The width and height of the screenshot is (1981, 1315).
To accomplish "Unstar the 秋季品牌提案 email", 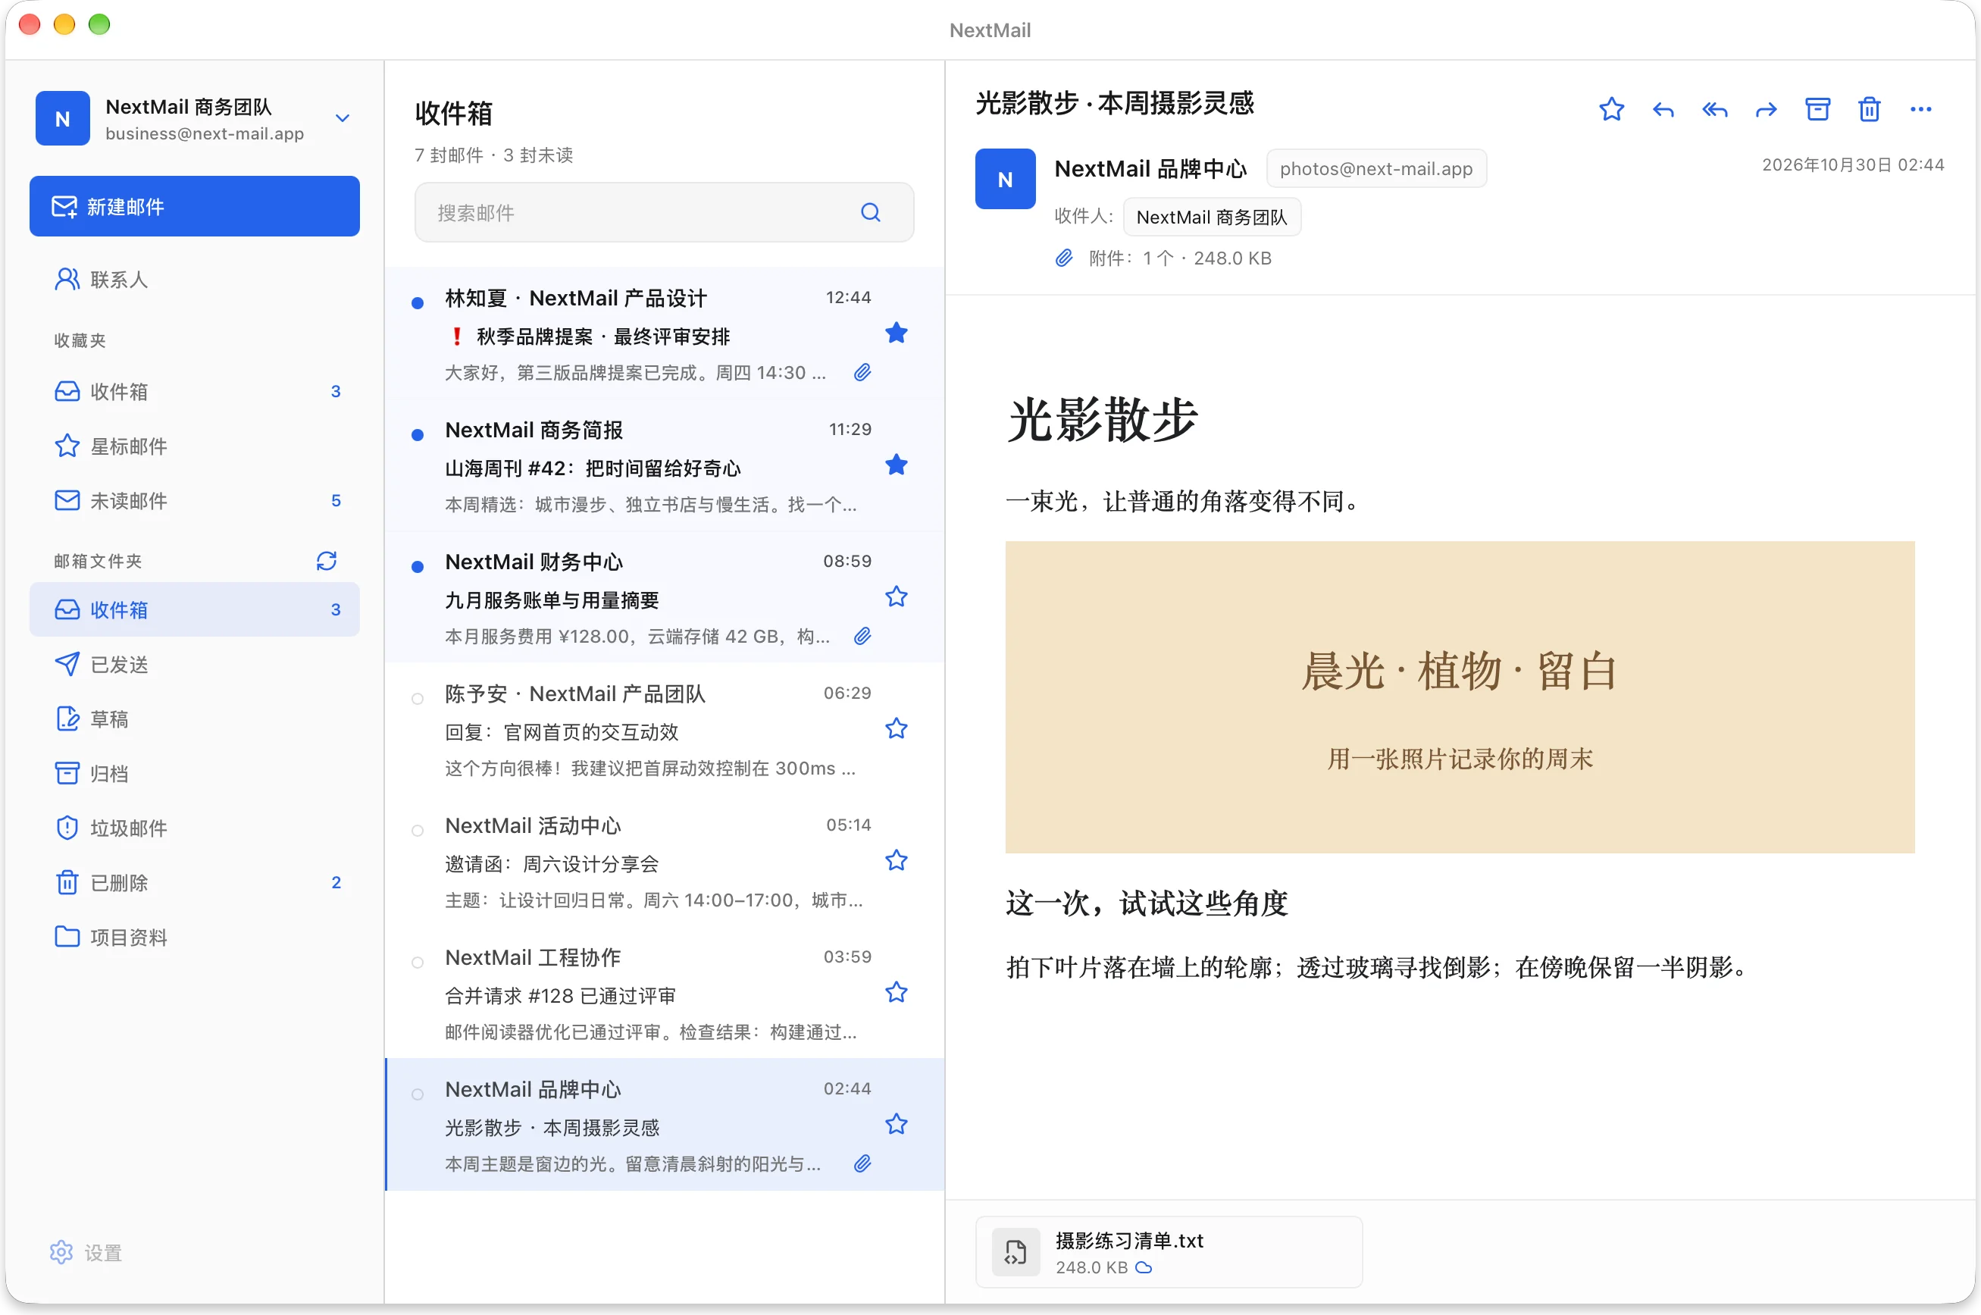I will point(897,333).
